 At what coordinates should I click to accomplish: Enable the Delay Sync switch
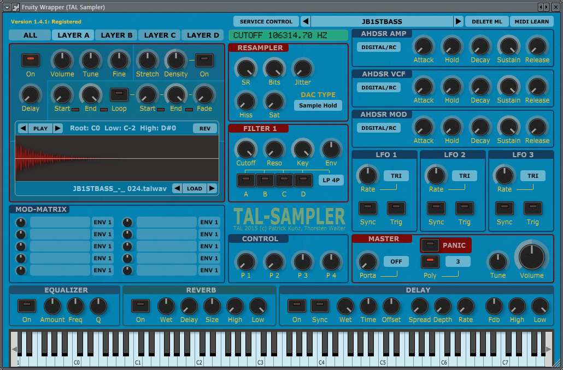pyautogui.click(x=320, y=306)
